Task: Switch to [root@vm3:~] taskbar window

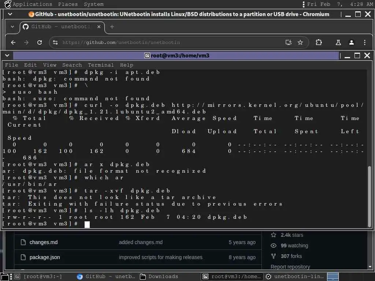Action: [38, 277]
